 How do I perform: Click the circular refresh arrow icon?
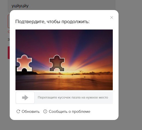pyautogui.click(x=18, y=111)
